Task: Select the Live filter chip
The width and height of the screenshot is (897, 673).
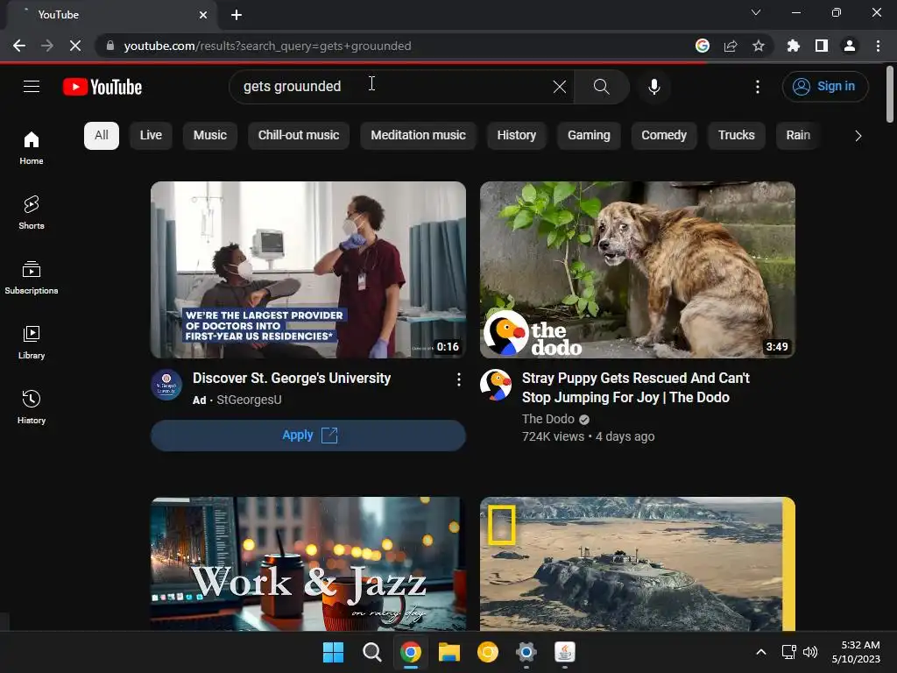Action: click(x=151, y=136)
